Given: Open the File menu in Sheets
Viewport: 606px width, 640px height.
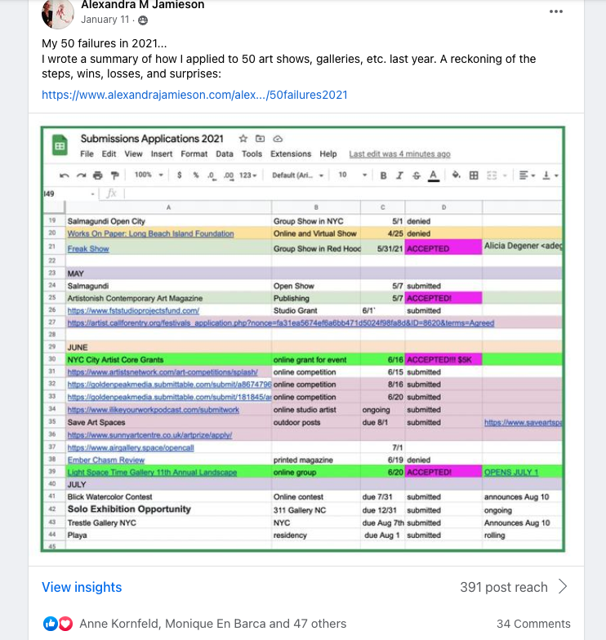Looking at the screenshot, I should [x=87, y=153].
